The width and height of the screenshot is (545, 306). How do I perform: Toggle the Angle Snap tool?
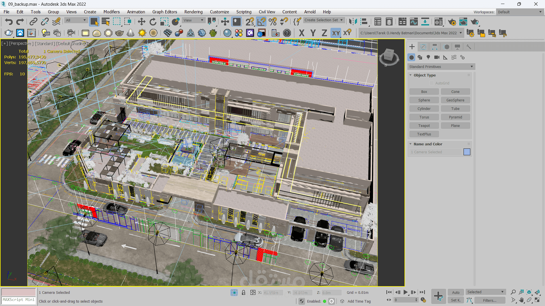point(261,22)
